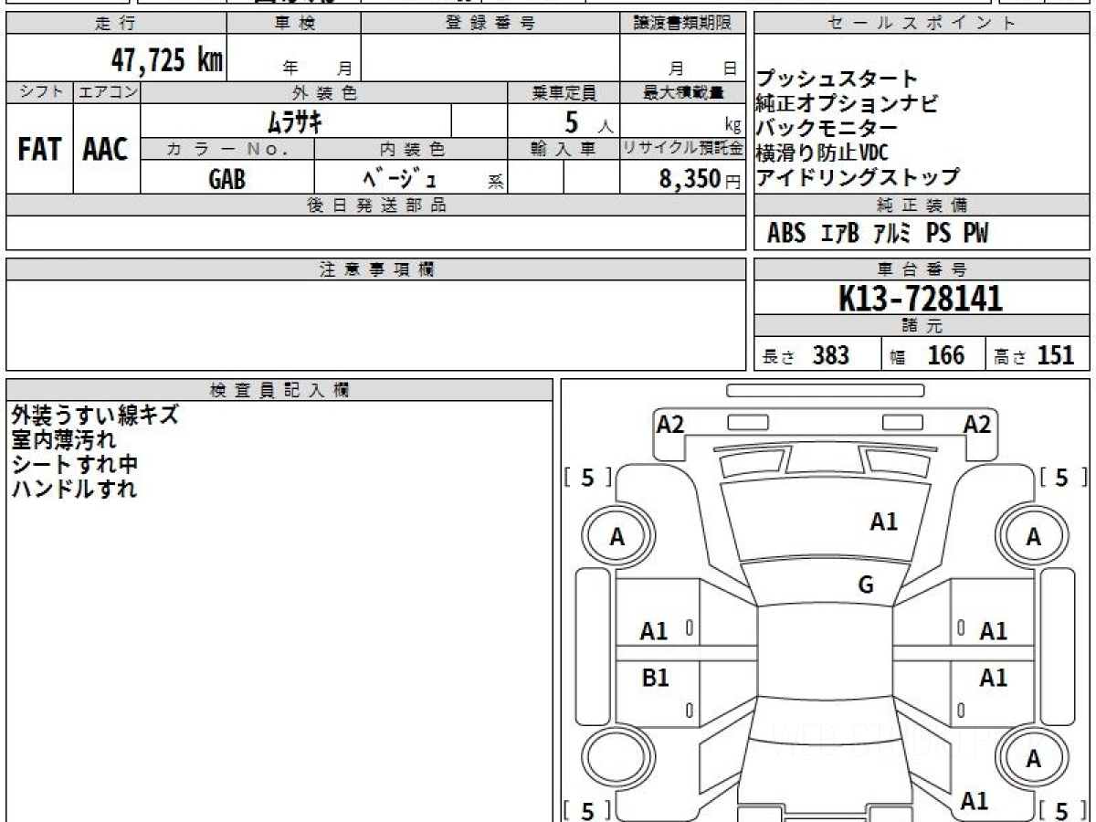
Task: Click the B1 mark on the car diagram
Action: (655, 679)
